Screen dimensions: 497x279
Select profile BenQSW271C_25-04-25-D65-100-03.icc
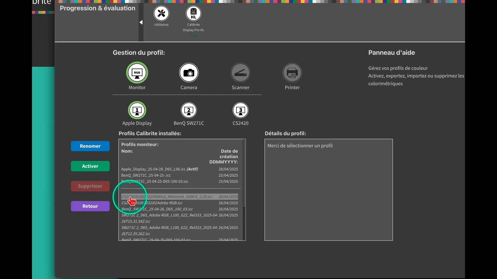coord(180,182)
